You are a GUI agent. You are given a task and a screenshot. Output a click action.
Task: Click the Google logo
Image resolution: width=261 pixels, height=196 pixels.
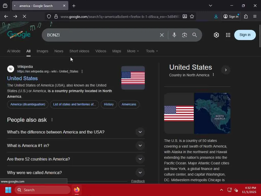pos(19,34)
